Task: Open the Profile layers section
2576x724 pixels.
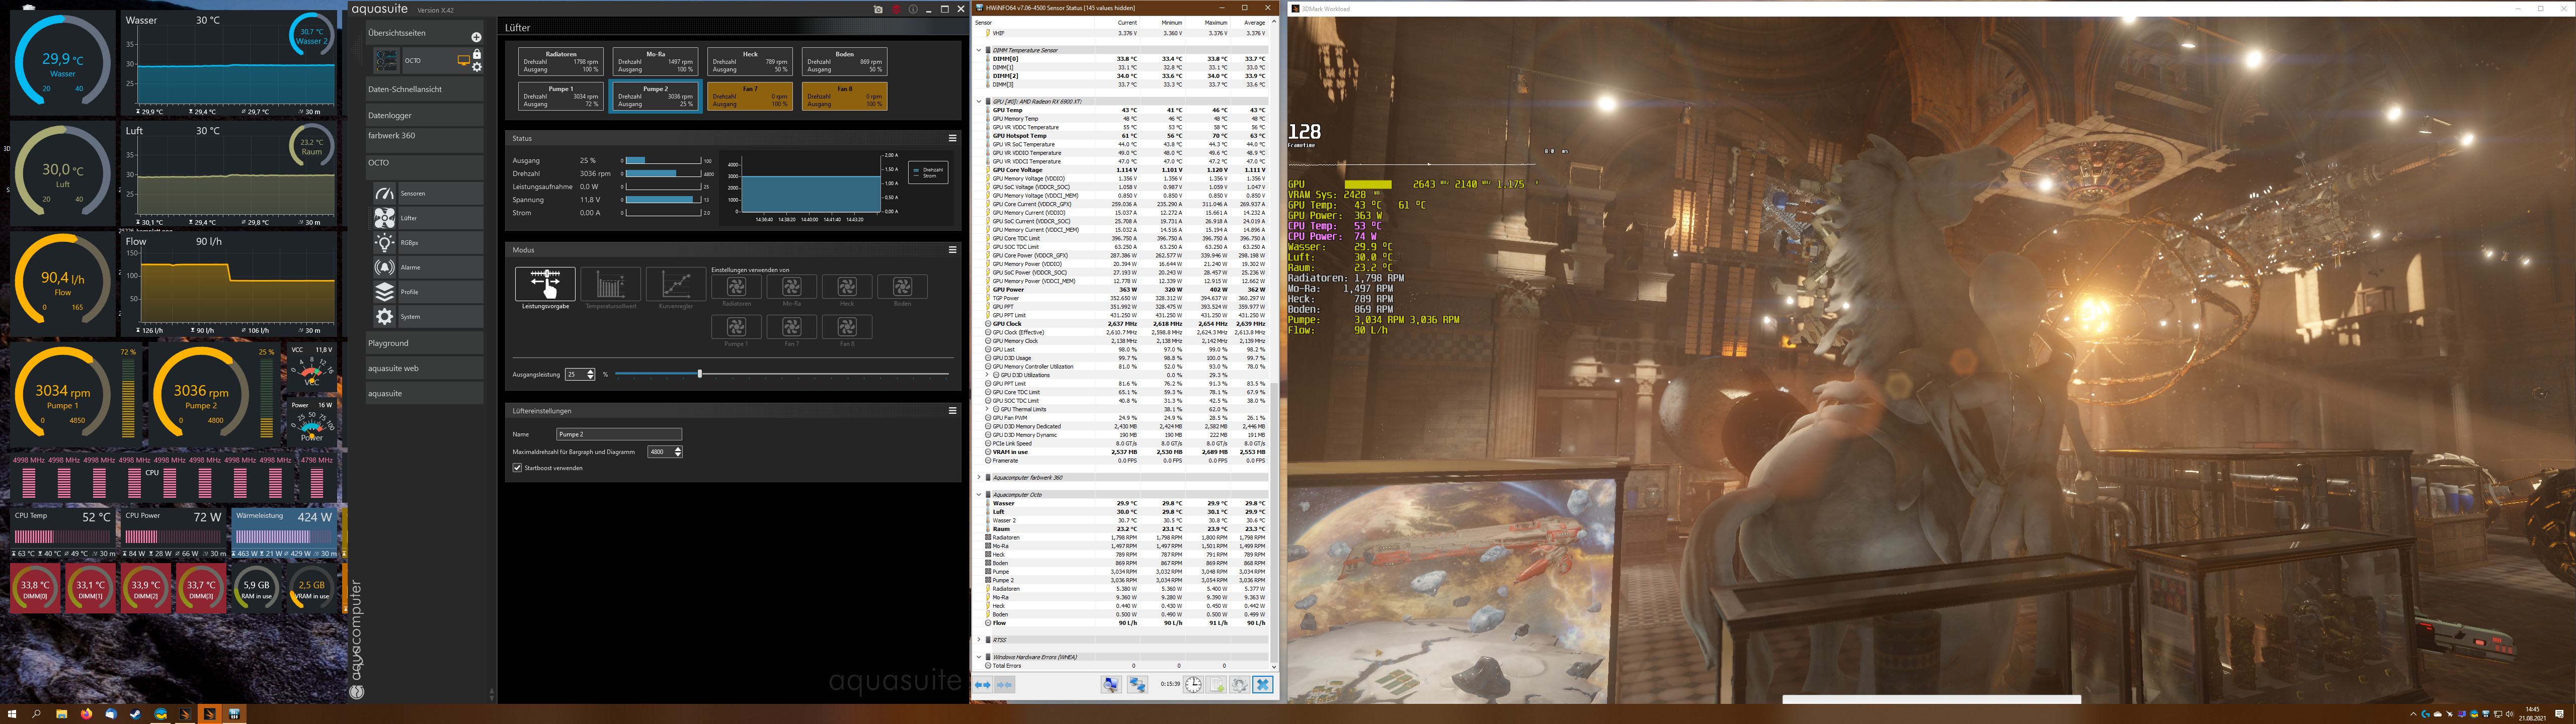Action: coord(427,291)
